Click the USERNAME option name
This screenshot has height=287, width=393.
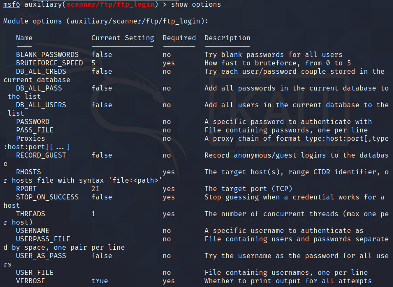click(33, 230)
